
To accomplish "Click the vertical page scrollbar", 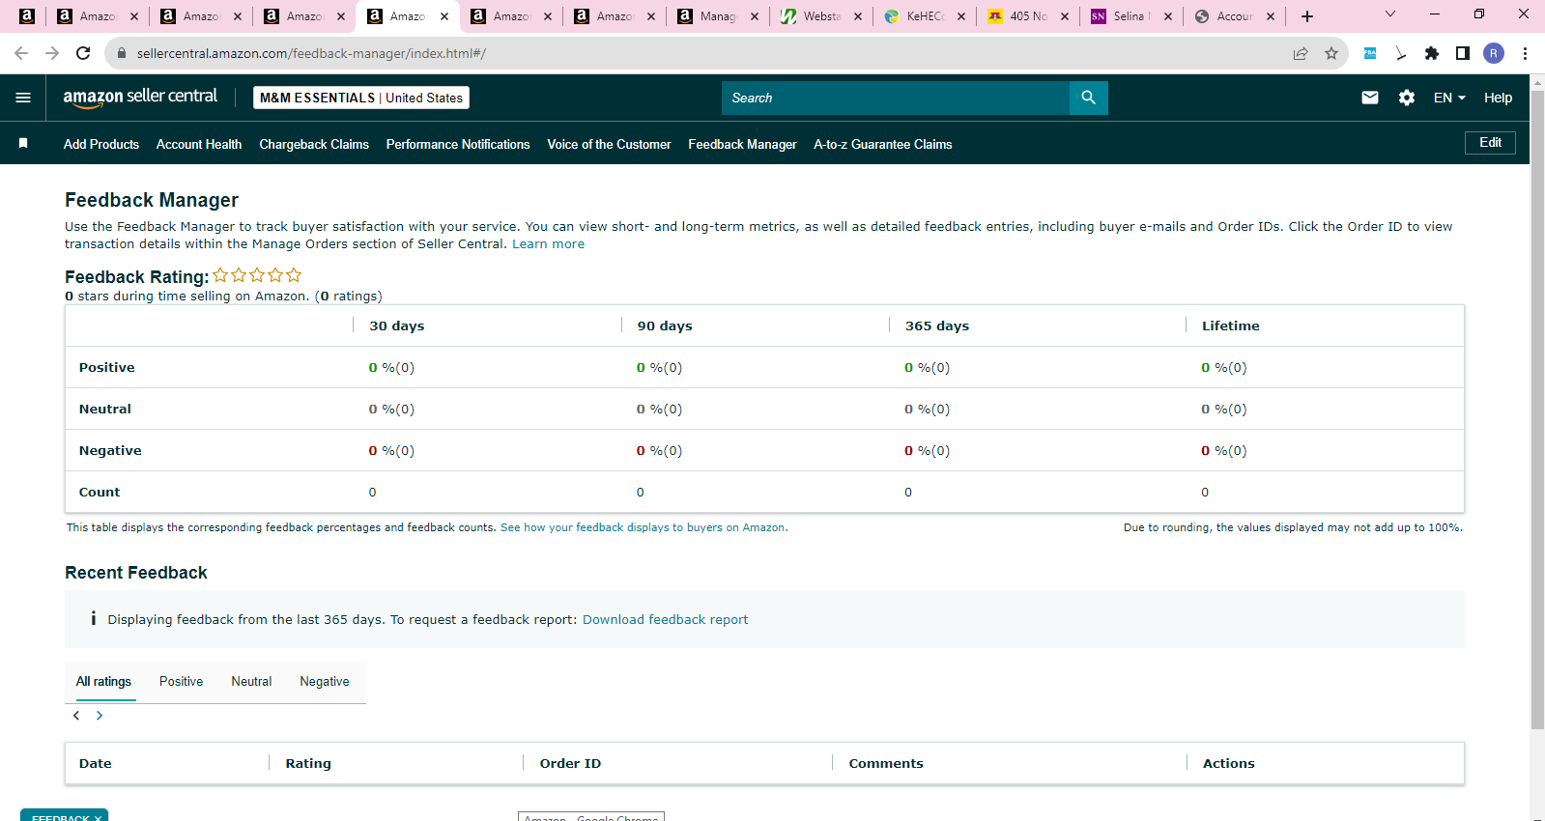I will 1537,410.
